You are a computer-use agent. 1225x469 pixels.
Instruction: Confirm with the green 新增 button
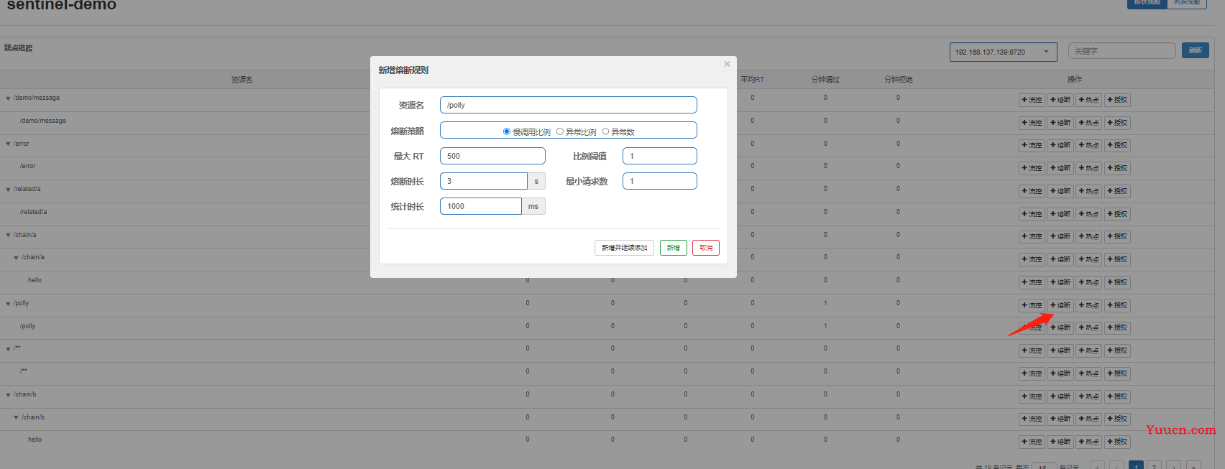(x=673, y=248)
